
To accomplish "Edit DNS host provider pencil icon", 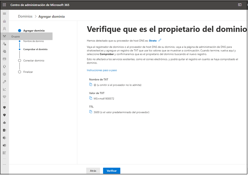I will (x=160, y=40).
